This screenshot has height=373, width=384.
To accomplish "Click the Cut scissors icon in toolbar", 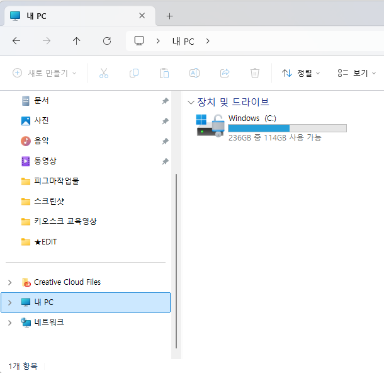I will point(104,73).
